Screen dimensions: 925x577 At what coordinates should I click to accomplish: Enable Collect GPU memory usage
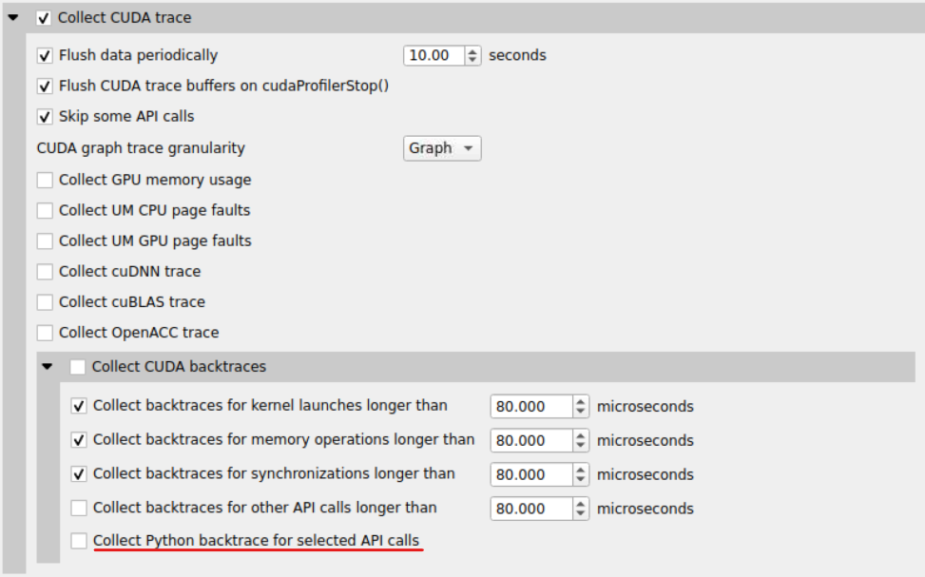tap(43, 180)
